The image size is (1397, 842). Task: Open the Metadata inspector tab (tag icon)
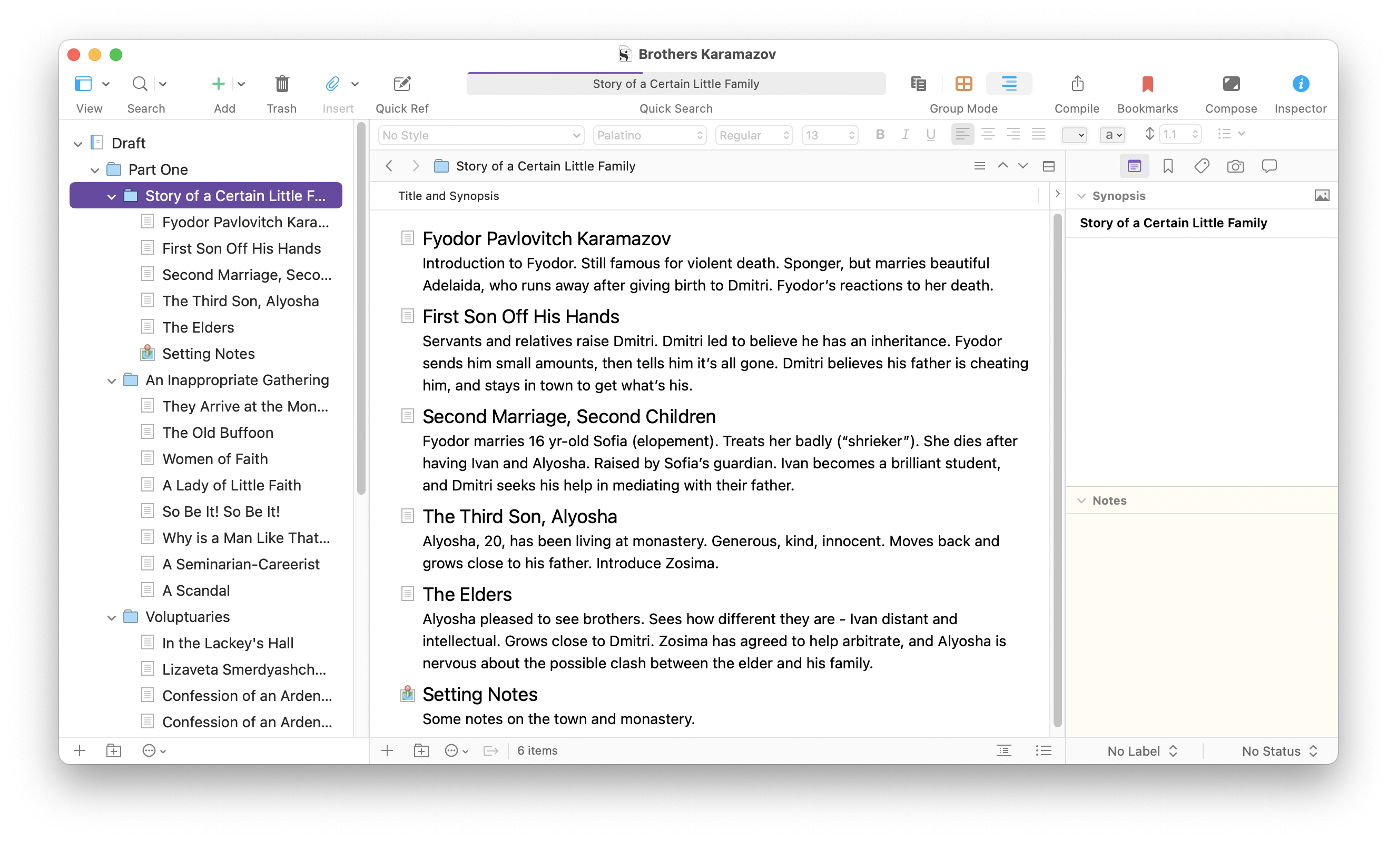coord(1202,166)
